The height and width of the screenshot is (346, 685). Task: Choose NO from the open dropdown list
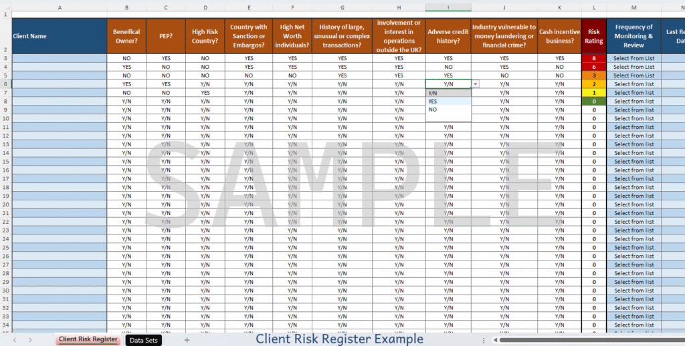[x=433, y=110]
